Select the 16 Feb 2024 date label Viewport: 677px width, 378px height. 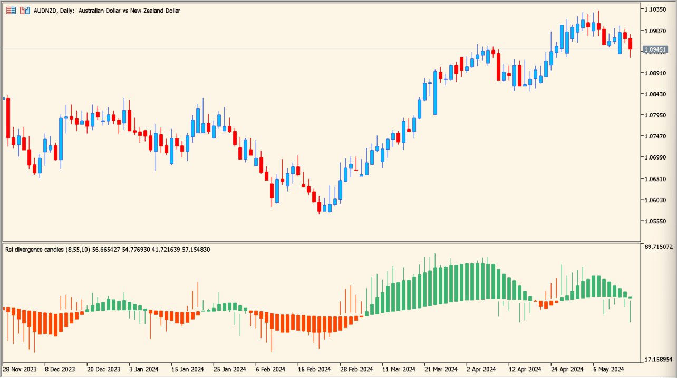click(x=313, y=369)
